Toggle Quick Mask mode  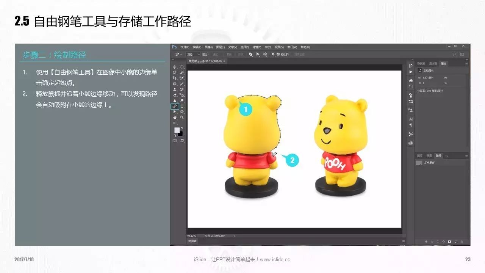pos(175,141)
